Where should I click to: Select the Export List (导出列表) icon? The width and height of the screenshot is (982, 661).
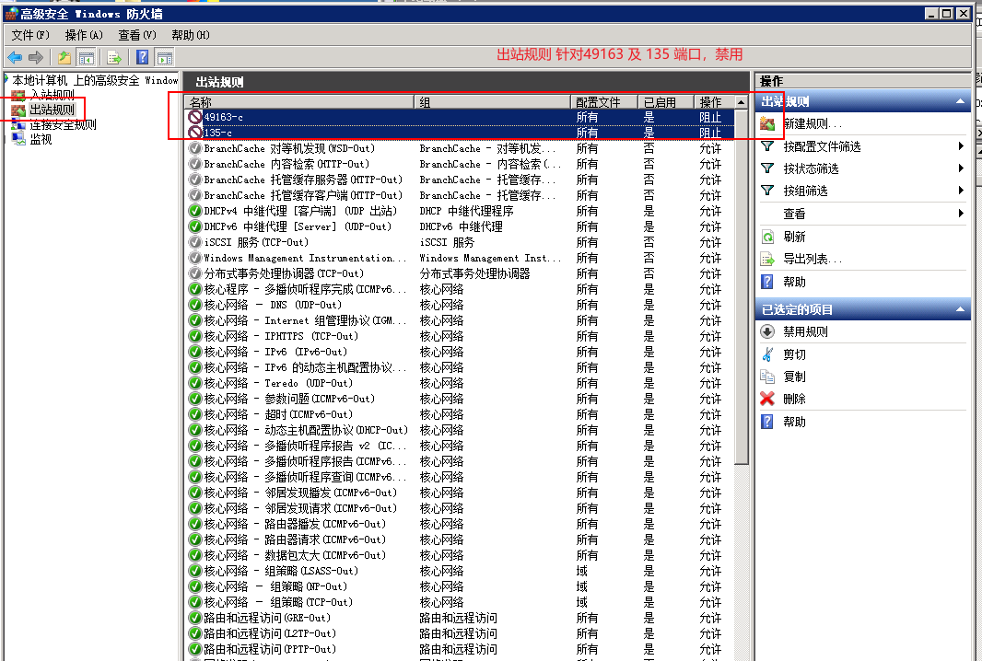[767, 257]
